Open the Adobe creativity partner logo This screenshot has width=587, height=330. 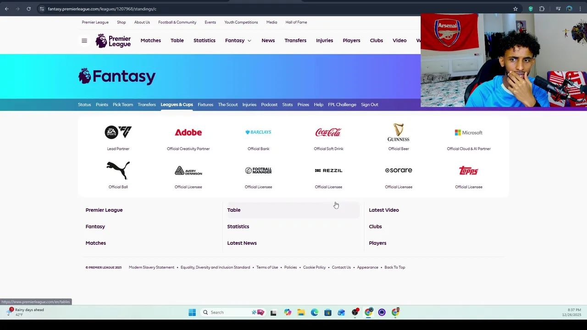188,132
